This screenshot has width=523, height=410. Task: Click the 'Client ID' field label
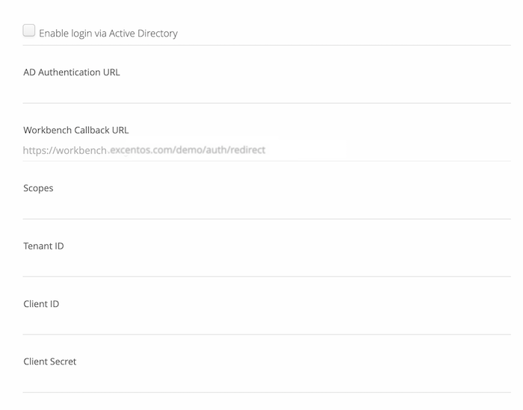click(41, 304)
